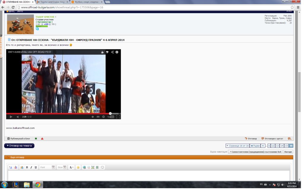Click the video share icon

pyautogui.click(x=112, y=52)
